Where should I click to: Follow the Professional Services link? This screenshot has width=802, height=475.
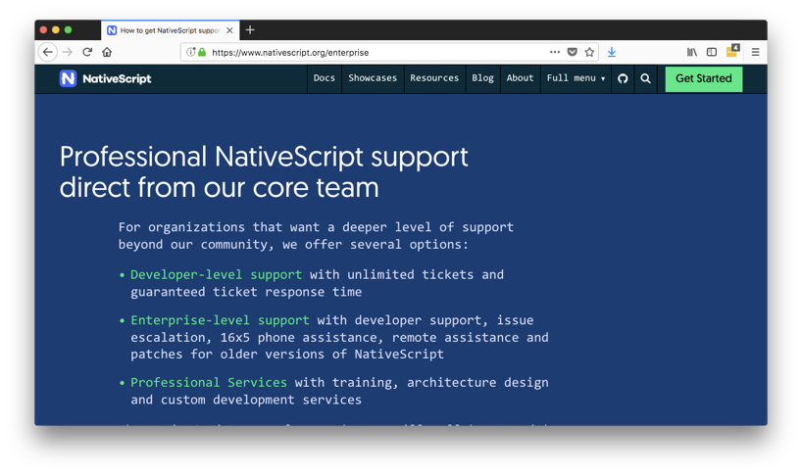(209, 383)
